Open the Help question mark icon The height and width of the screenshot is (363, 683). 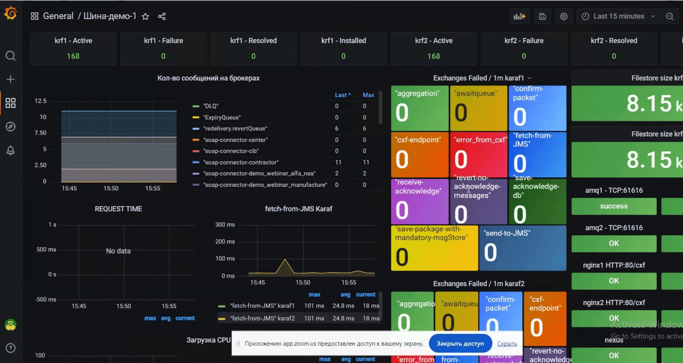pos(11,348)
